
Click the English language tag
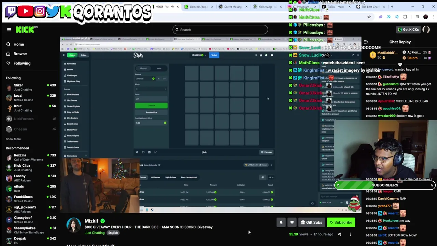coord(113,233)
